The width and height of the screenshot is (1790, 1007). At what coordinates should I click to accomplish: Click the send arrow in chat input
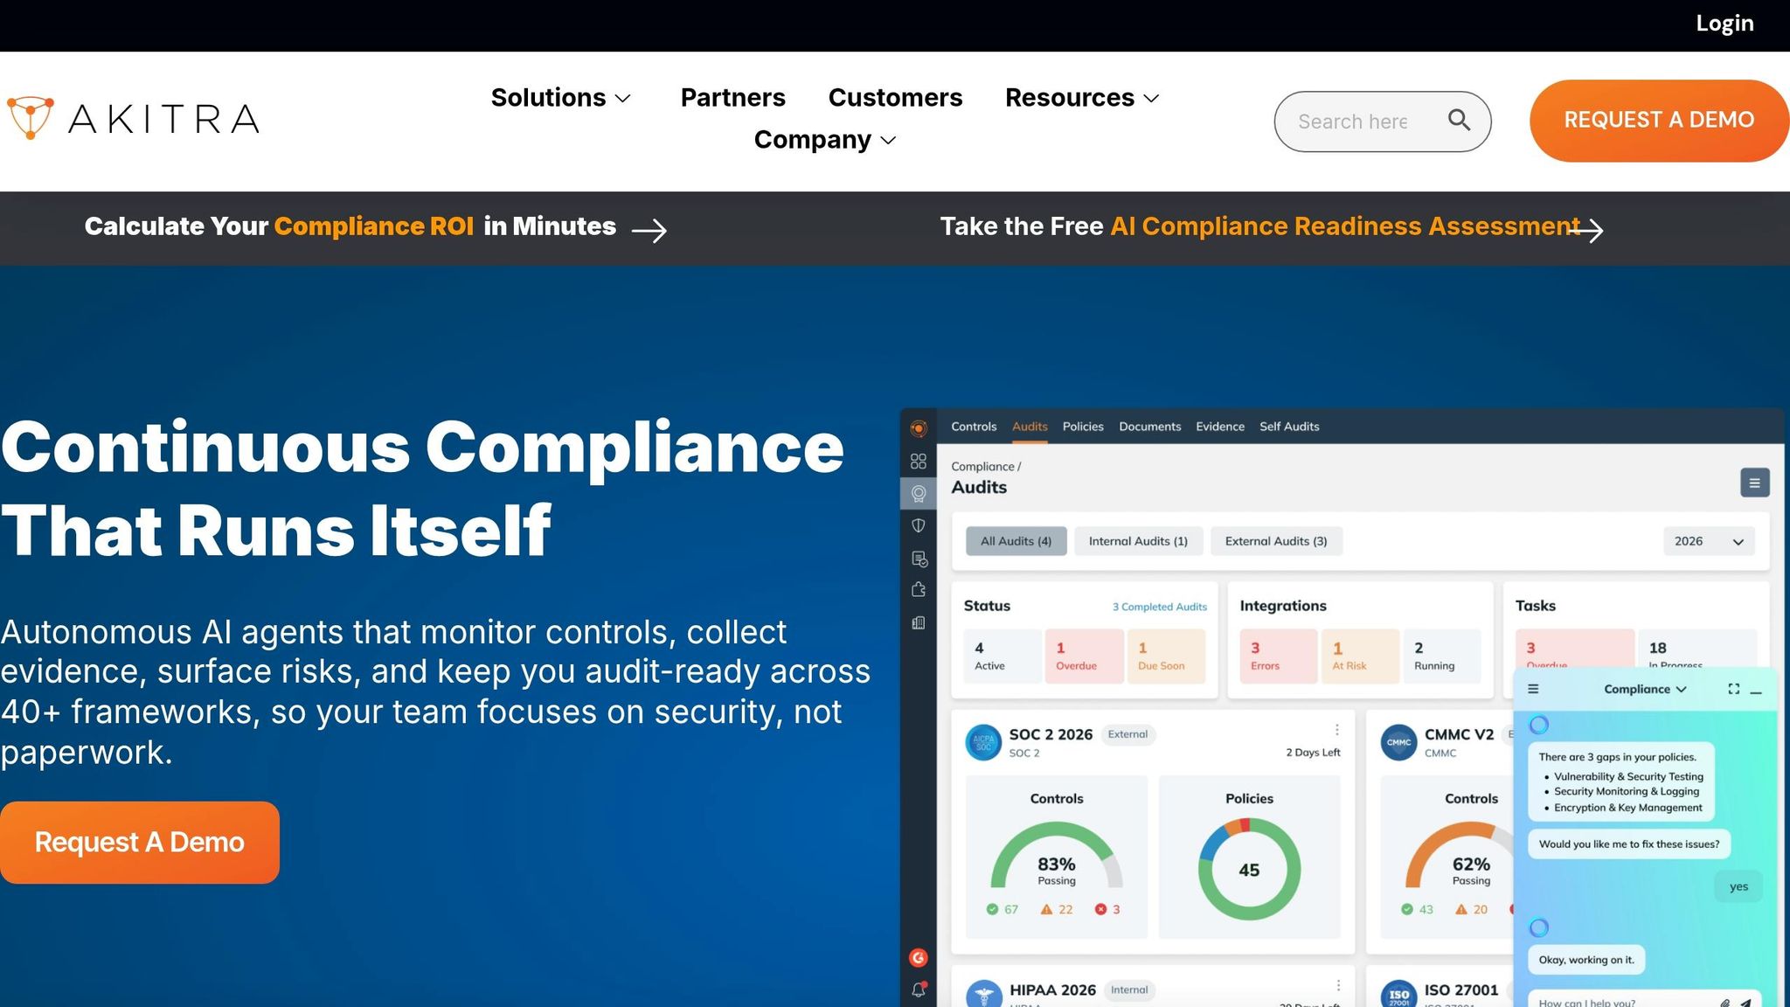click(x=1745, y=1002)
